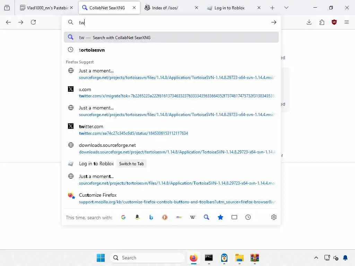The width and height of the screenshot is (355, 266).
Task: Open the list all tabs dropdown
Action: (x=286, y=8)
